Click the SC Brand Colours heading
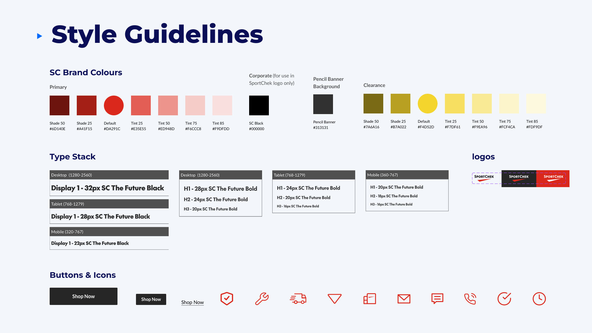 pos(86,72)
